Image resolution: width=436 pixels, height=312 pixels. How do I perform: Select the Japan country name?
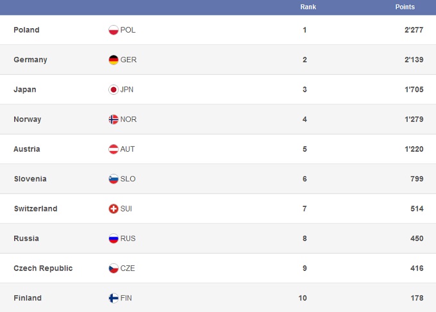coord(25,90)
